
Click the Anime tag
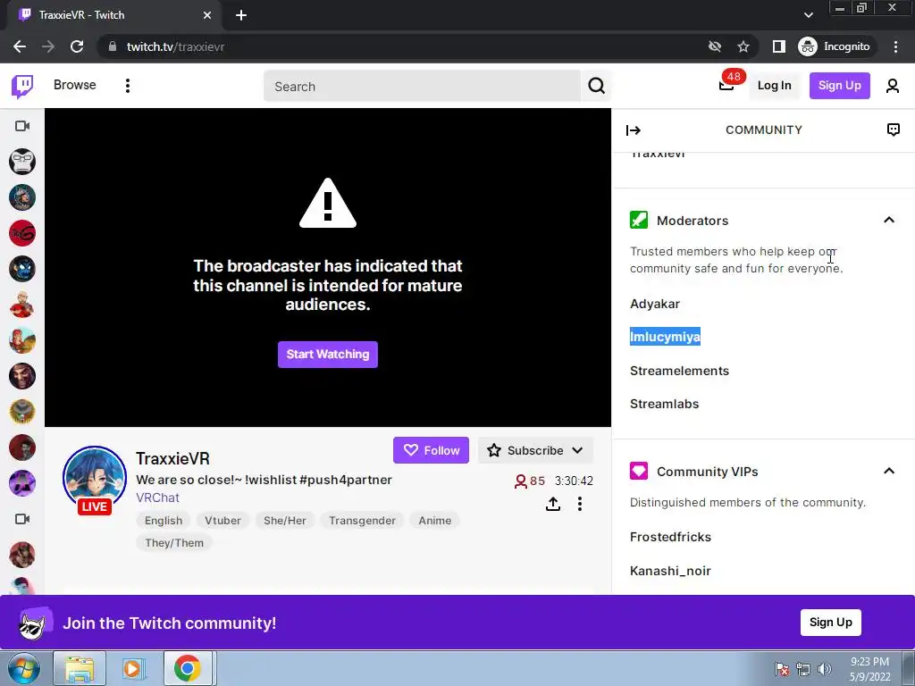point(435,521)
